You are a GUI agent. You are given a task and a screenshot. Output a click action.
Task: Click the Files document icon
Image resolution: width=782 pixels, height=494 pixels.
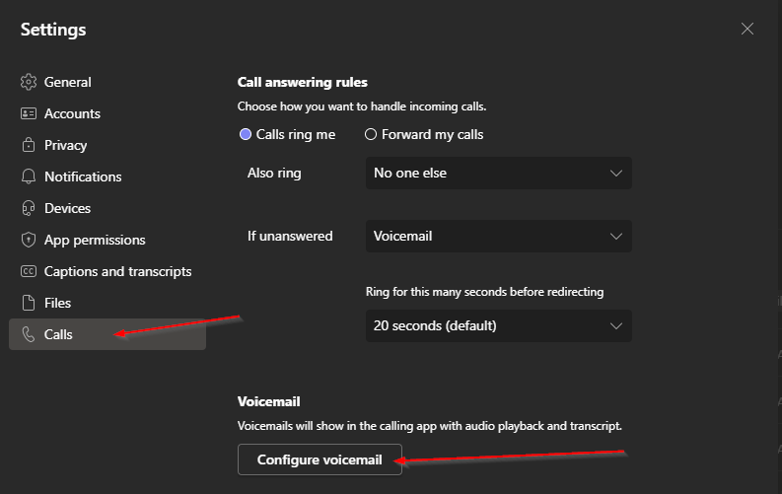tap(29, 303)
